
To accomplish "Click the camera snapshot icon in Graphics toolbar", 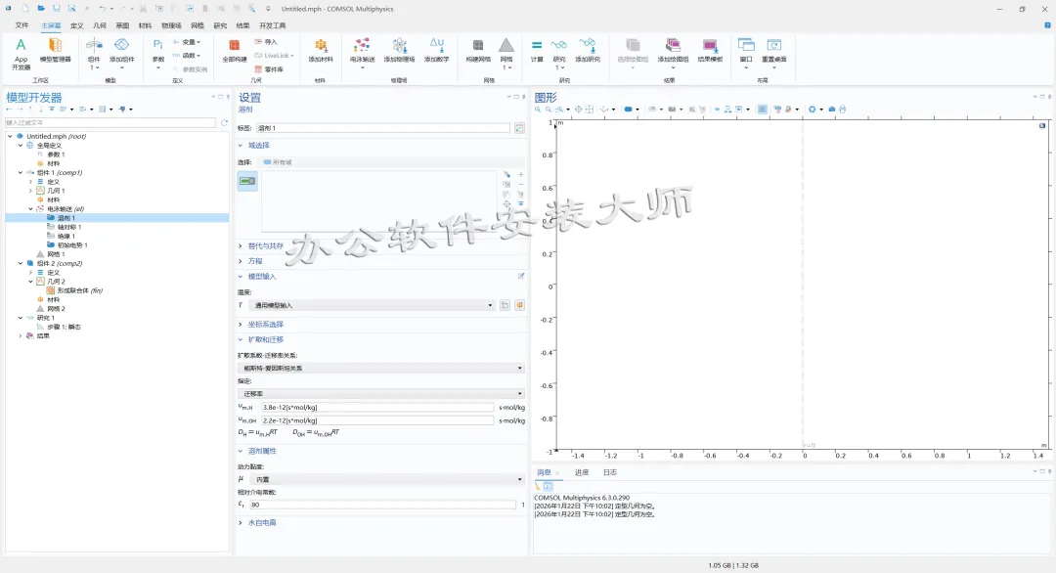I will click(832, 110).
